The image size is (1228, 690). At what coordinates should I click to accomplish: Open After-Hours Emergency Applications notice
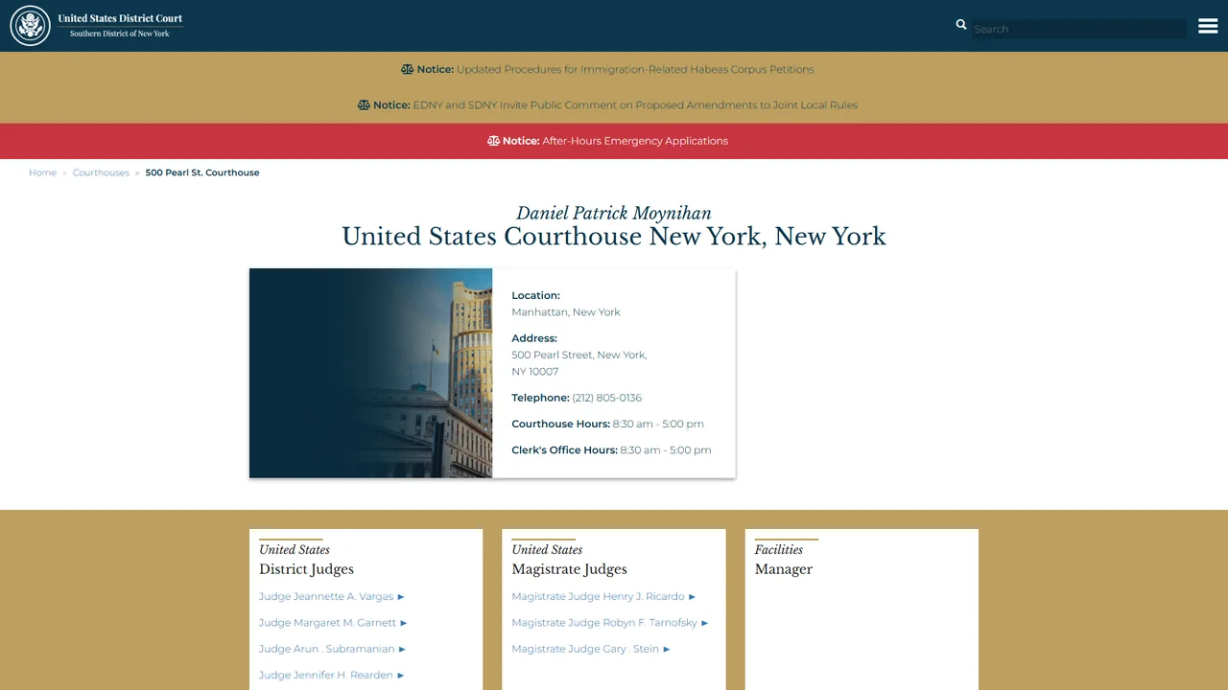click(635, 140)
